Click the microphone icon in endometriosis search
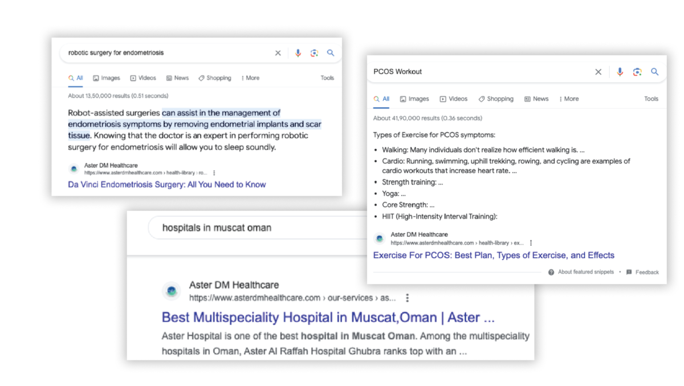The height and width of the screenshot is (386, 684). tap(298, 53)
